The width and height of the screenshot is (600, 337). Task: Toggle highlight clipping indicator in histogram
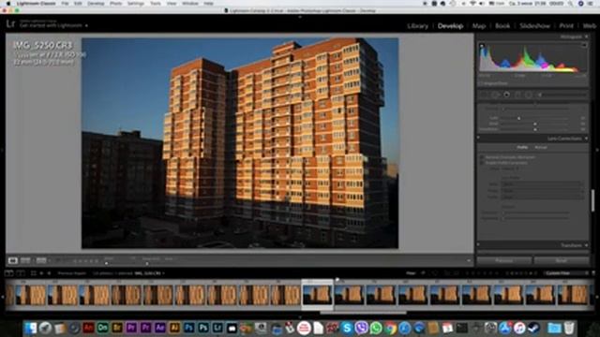tap(584, 46)
